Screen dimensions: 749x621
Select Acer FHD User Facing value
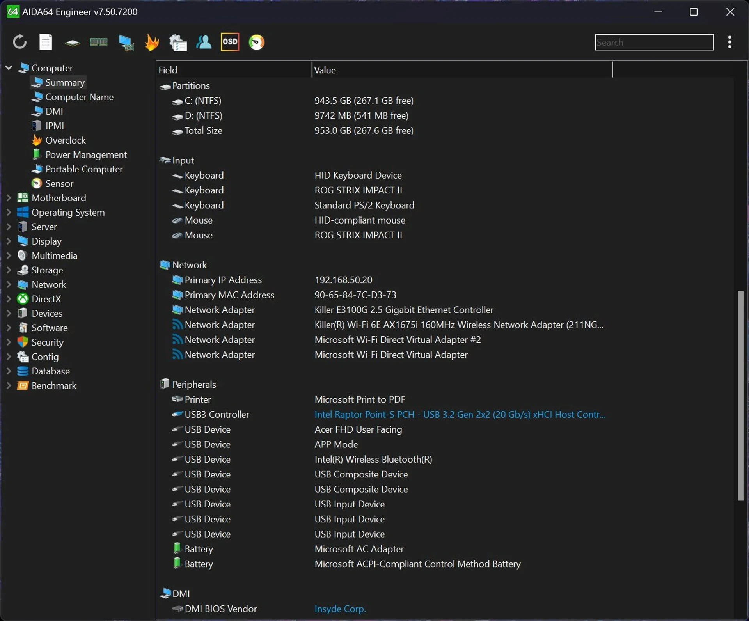(x=358, y=429)
